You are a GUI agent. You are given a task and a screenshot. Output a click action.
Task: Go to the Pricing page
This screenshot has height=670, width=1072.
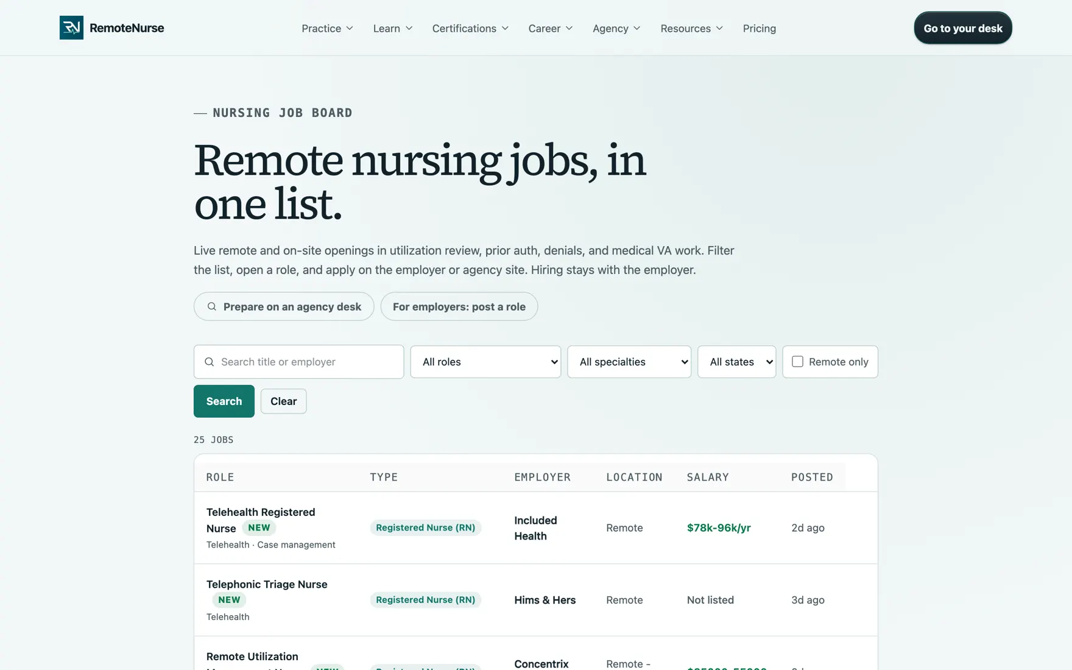(x=759, y=29)
